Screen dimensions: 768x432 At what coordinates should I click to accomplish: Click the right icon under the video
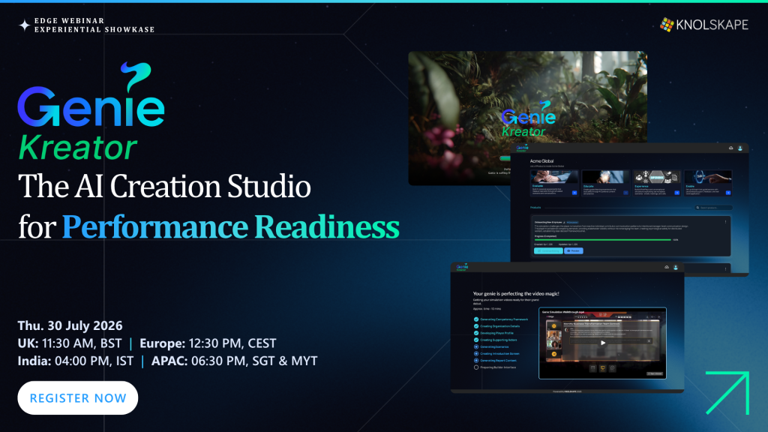612,368
